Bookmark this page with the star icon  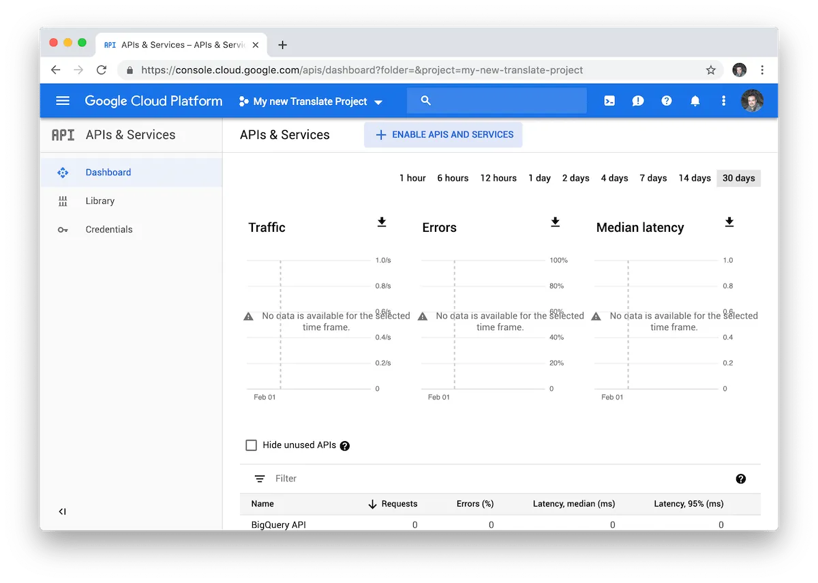pos(711,70)
